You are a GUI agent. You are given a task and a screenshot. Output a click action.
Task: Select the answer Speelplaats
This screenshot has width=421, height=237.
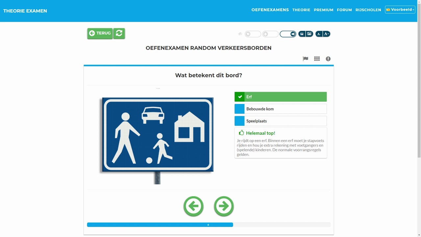pos(281,121)
